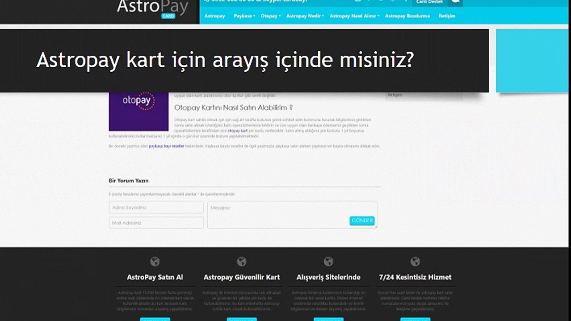Click the globe icon above 7/24 Kesintisiz Hizmet
The height and width of the screenshot is (321, 571).
click(x=415, y=261)
